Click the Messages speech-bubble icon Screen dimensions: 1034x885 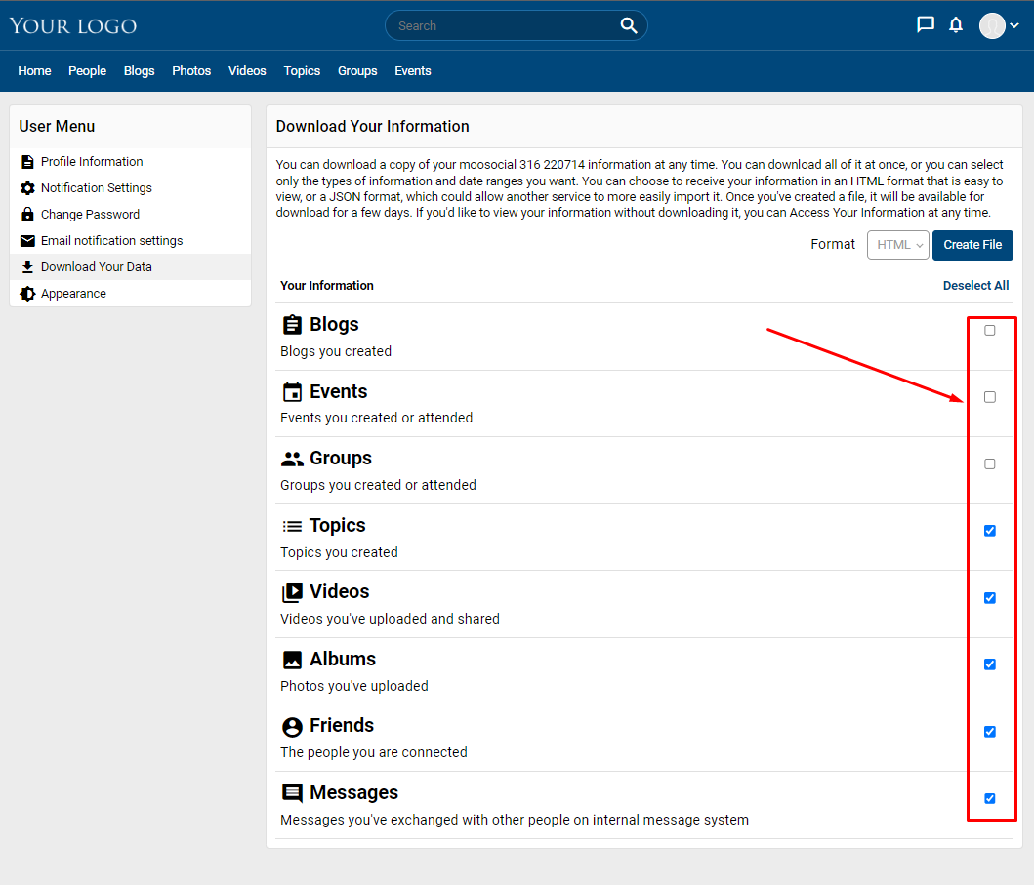[x=292, y=792]
